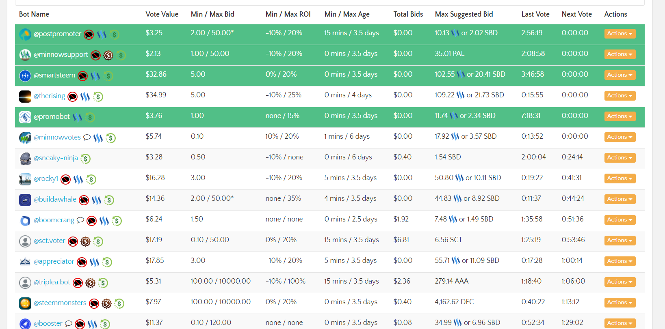Expand the Actions menu for @buildawhale
The height and width of the screenshot is (329, 665).
pos(620,199)
